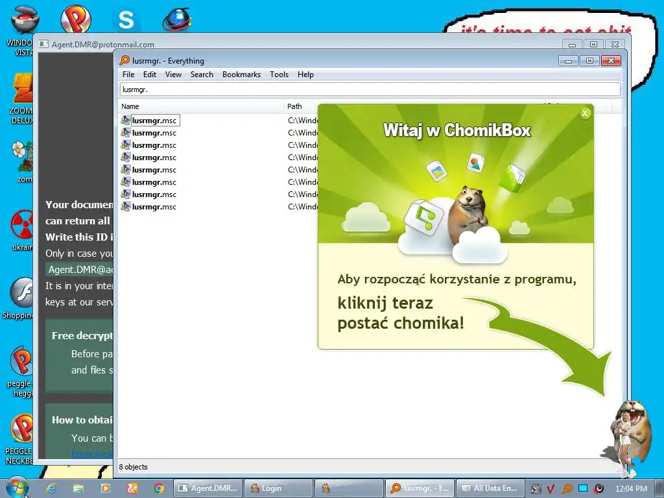Click the Agent.DMR@protonmail.com window title bar
The height and width of the screenshot is (498, 664).
(296, 43)
